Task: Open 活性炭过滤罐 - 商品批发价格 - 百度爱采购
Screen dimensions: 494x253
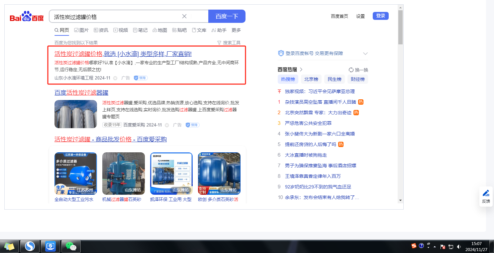Action: coord(111,139)
